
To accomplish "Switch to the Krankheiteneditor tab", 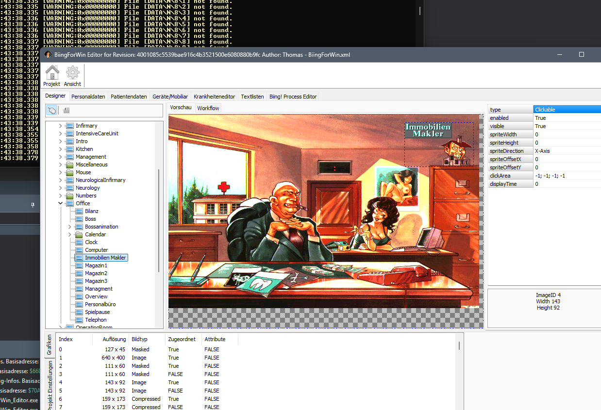I will (214, 97).
